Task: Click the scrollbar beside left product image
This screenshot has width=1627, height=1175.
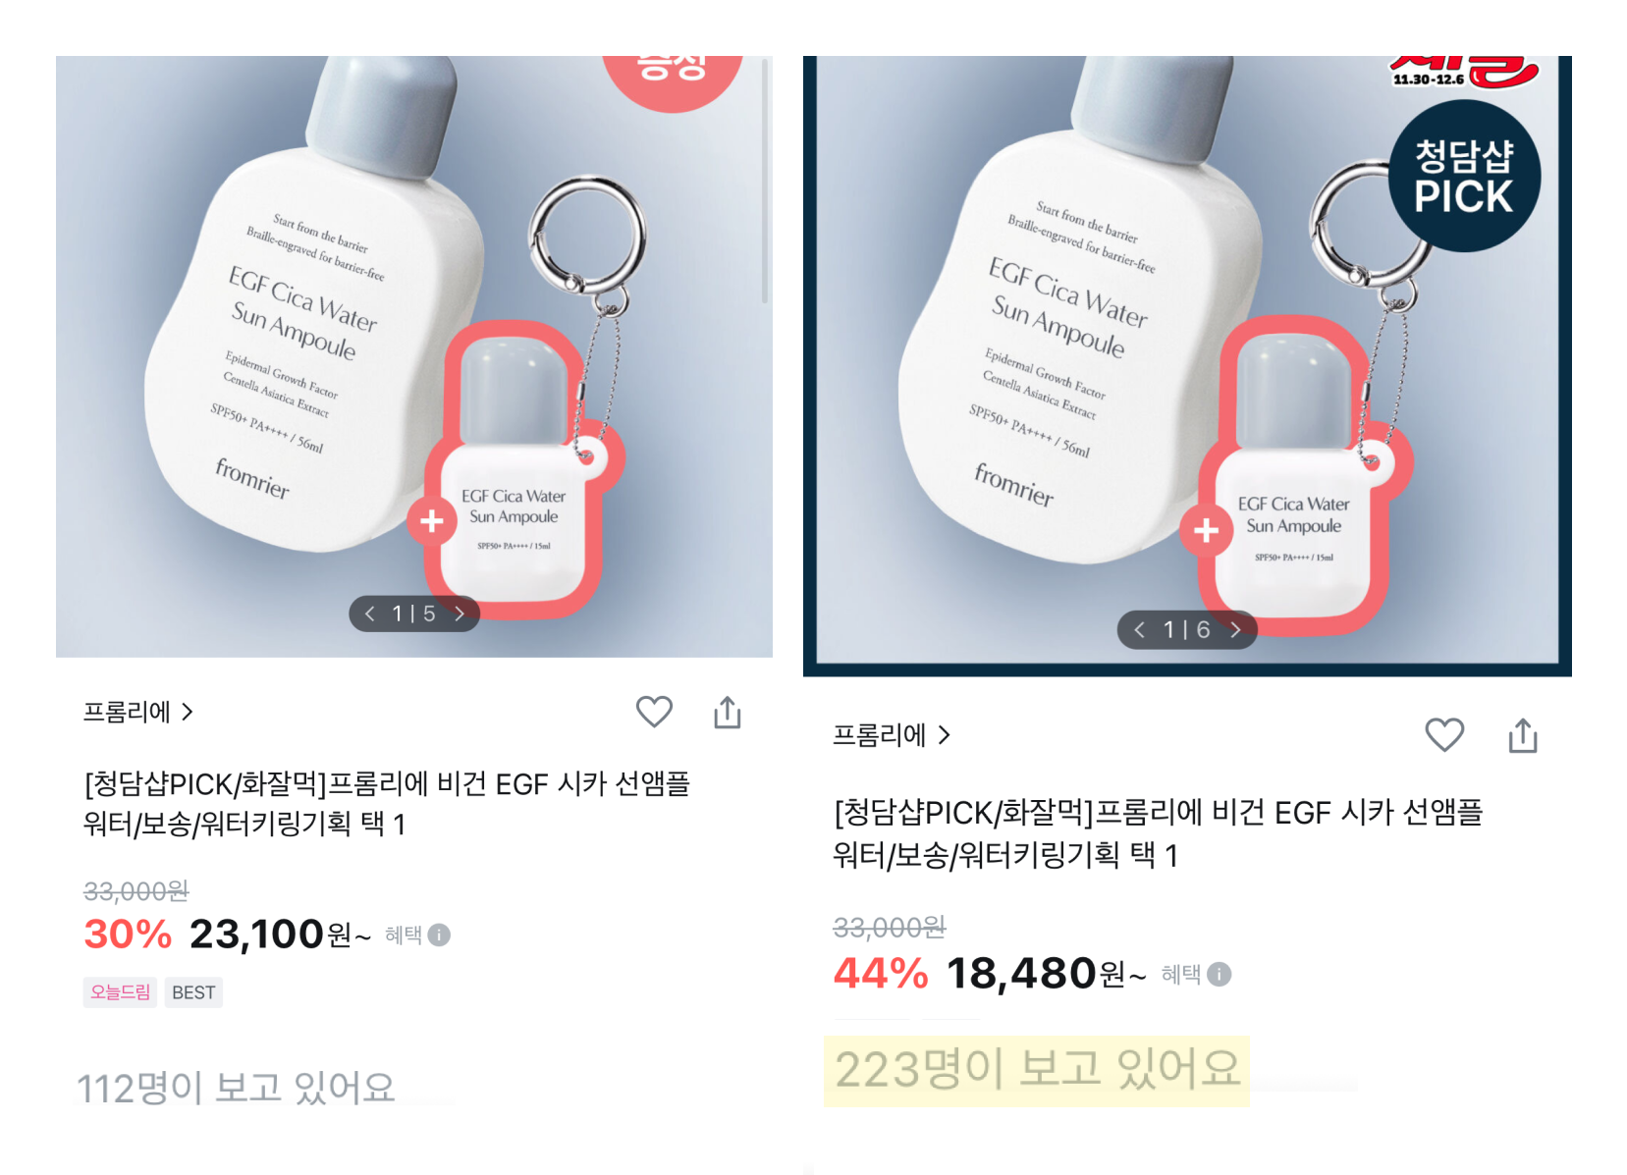Action: pos(765,180)
